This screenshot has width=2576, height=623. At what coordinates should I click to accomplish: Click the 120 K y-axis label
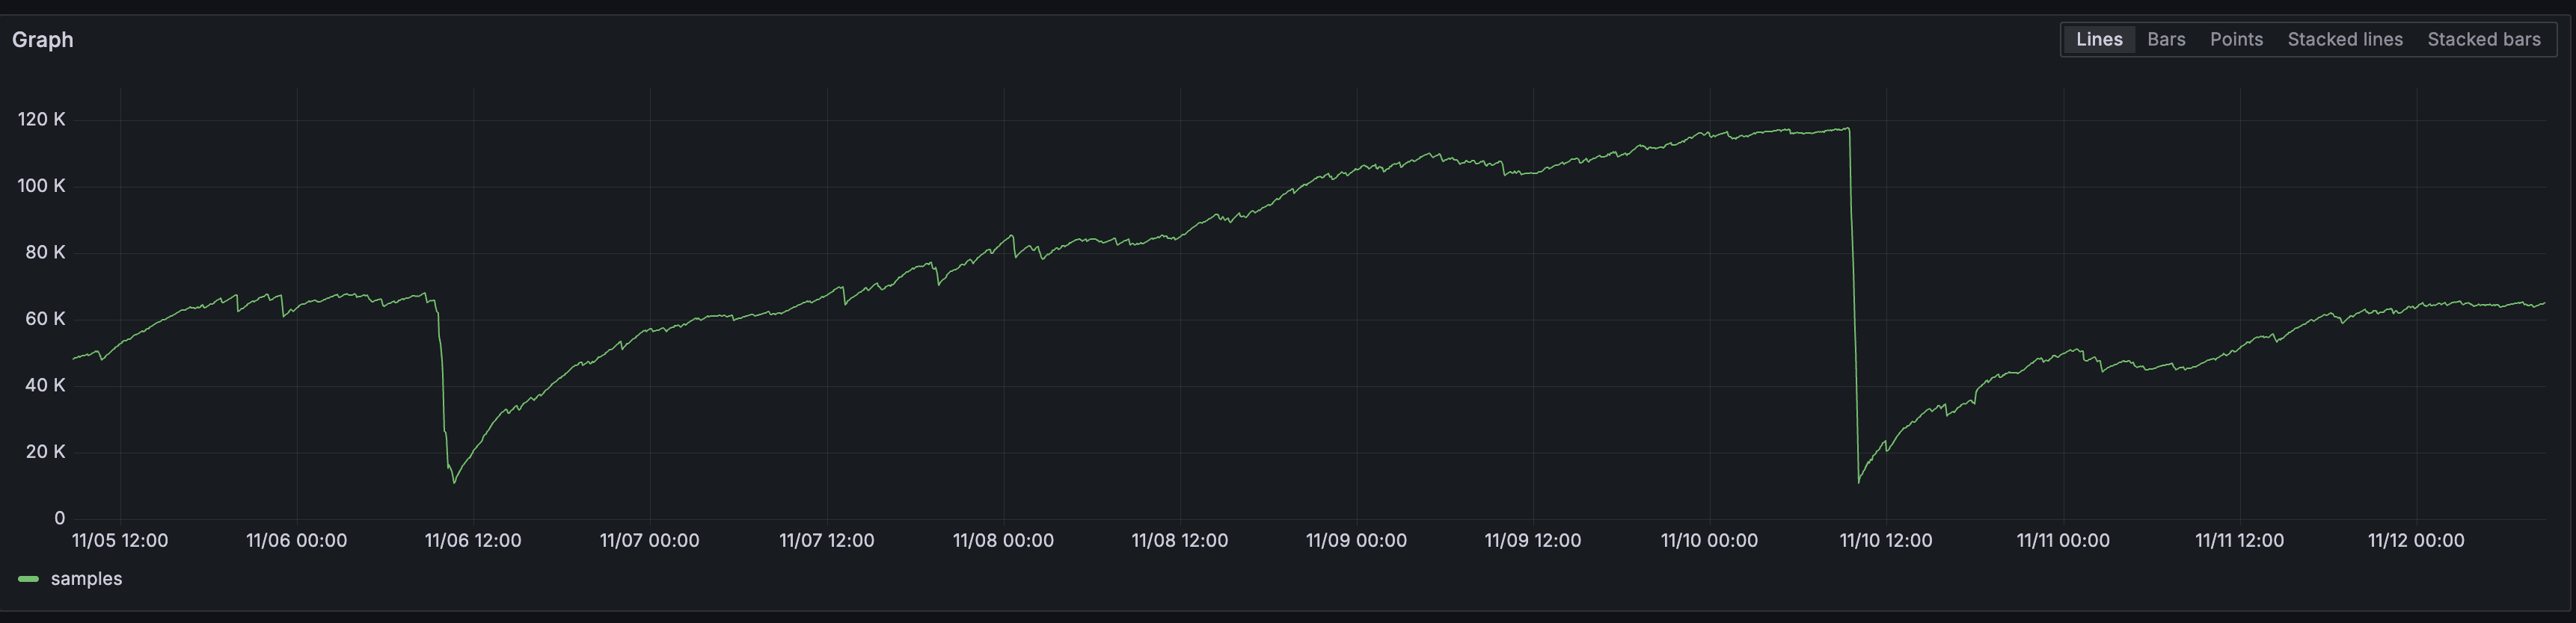[41, 120]
